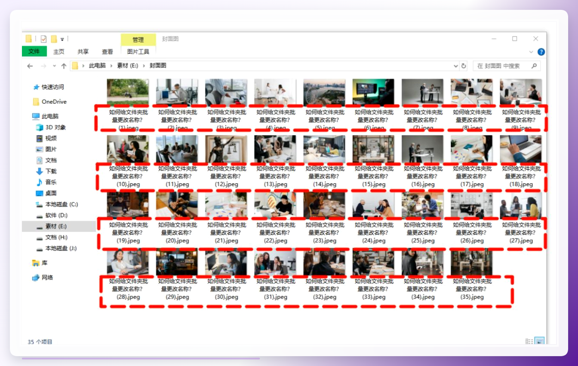Select the thumbnail of file (35).jpeg

[x=472, y=262]
